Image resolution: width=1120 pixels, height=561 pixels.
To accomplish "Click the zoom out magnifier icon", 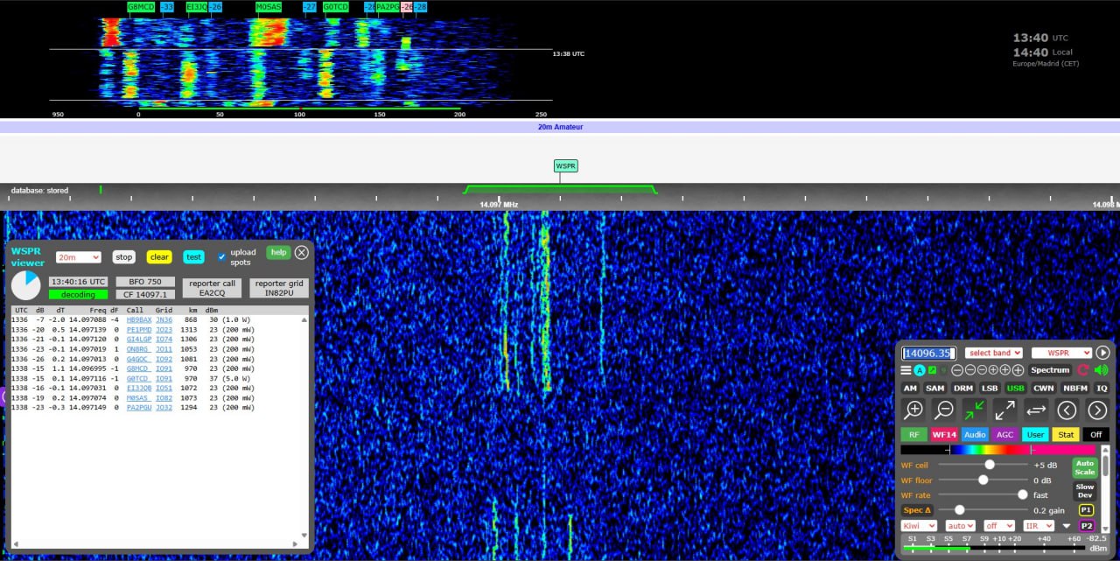I will (944, 410).
